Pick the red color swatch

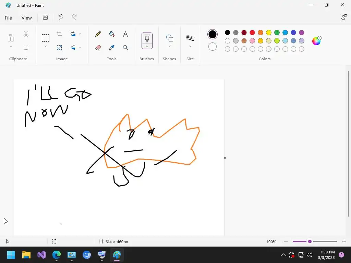pos(252,33)
